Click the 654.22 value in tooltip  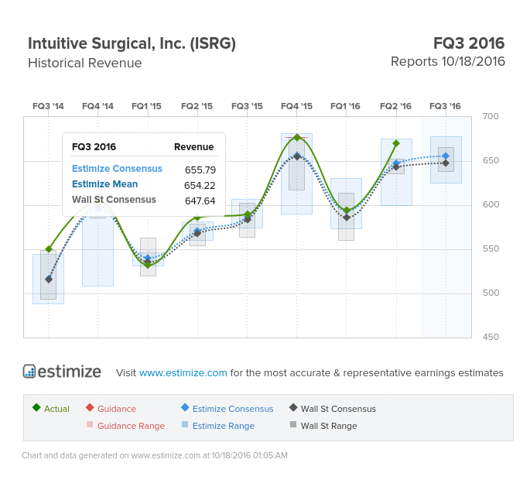(x=200, y=185)
